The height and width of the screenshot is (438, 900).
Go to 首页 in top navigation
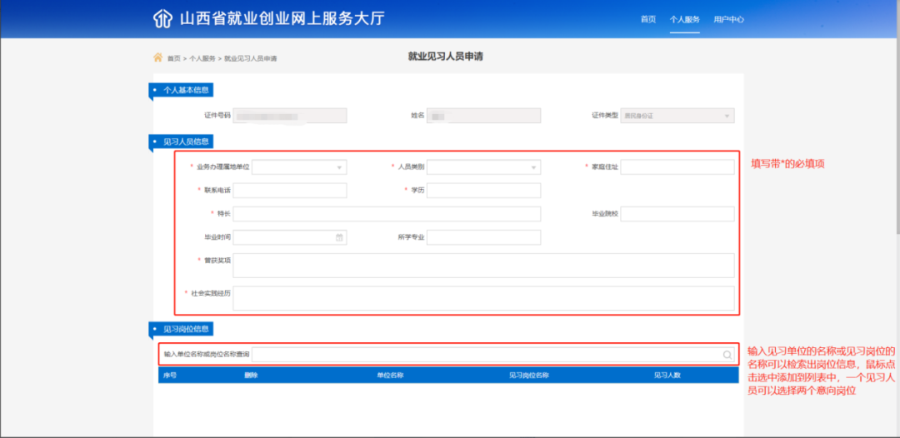pyautogui.click(x=647, y=19)
